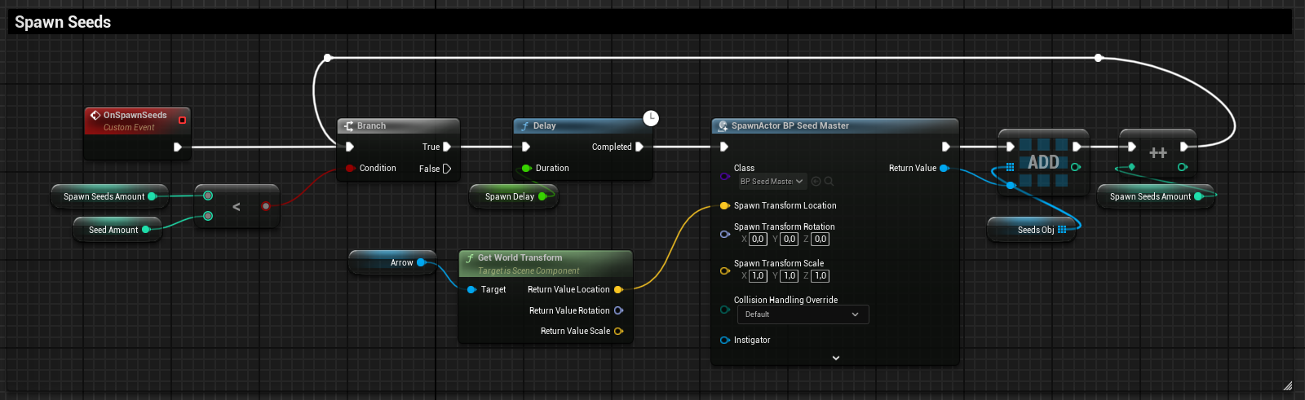Open the BP Seed Master class dropdown

pos(772,182)
